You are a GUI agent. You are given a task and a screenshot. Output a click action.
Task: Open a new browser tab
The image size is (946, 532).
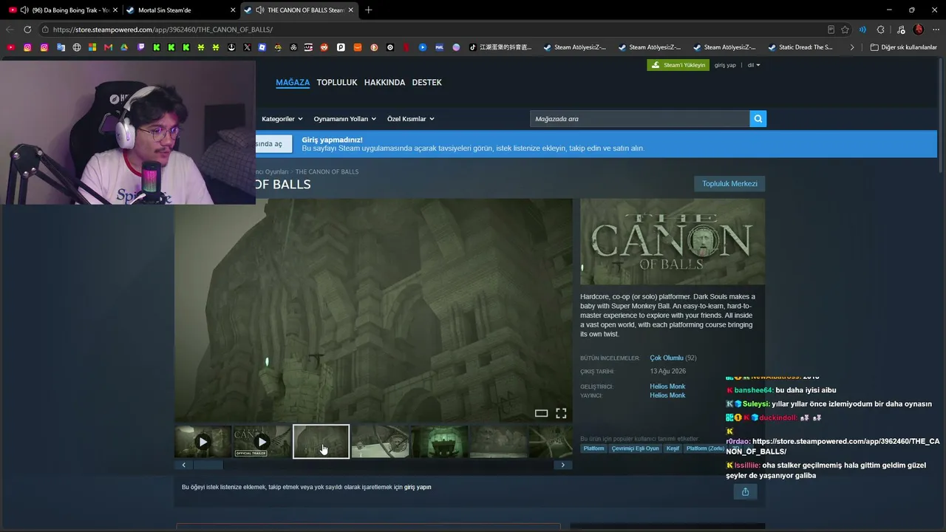[x=368, y=10]
